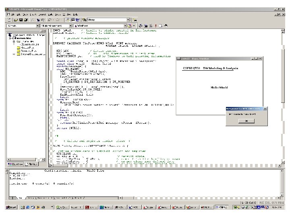The image size is (290, 217).
Task: Click the Go debug toolbar icon
Action: tap(161, 26)
